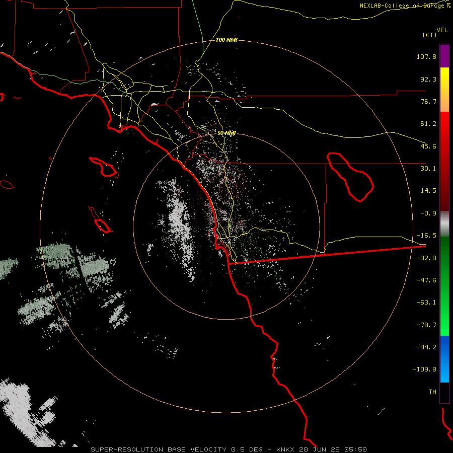Click the -32.0 velocity scale value
453x453 pixels.
coord(426,258)
